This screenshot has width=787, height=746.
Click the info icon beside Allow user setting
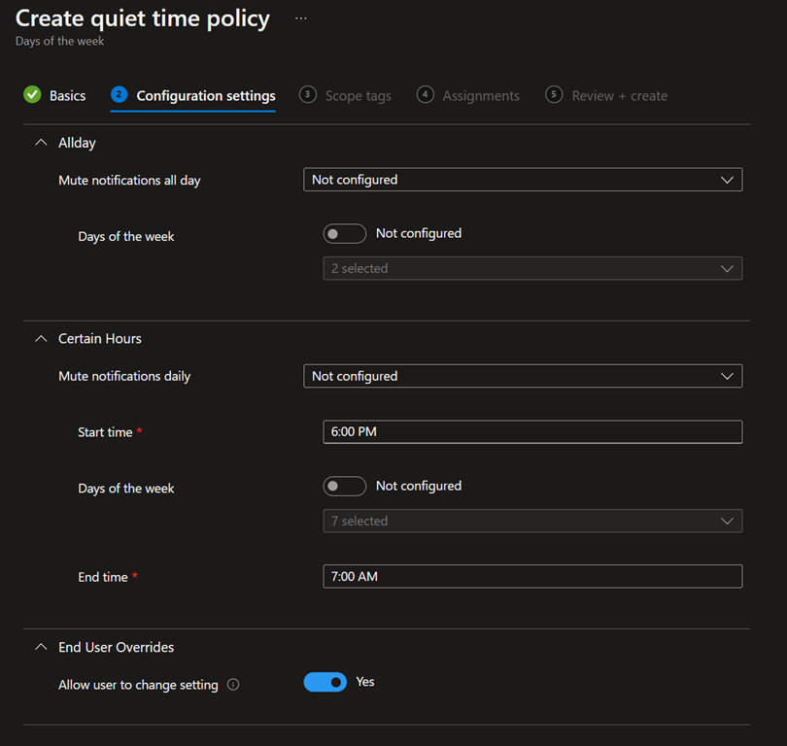tap(233, 685)
